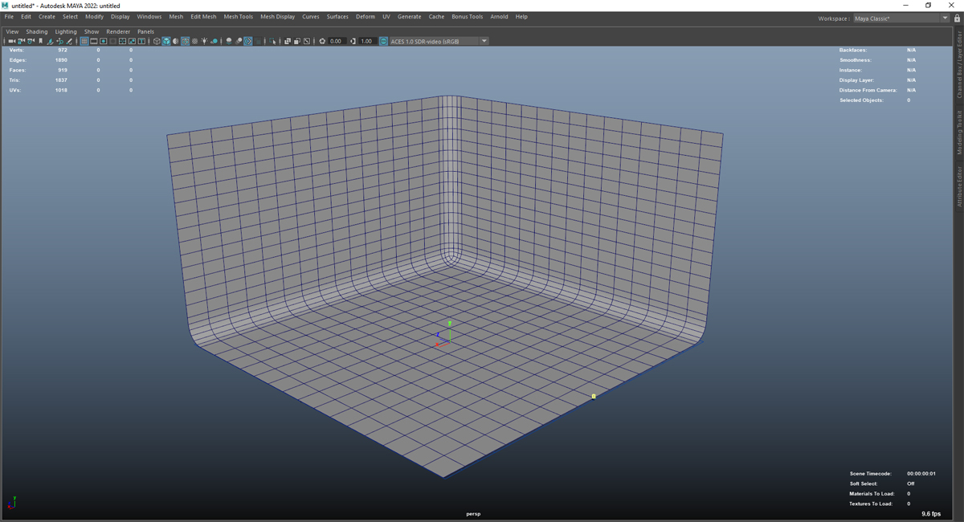Viewport: 964px width, 522px height.
Task: Open the Shading panel menu
Action: click(x=37, y=31)
